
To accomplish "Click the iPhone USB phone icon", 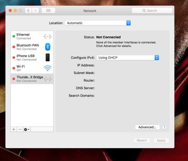I will [x=48, y=57].
